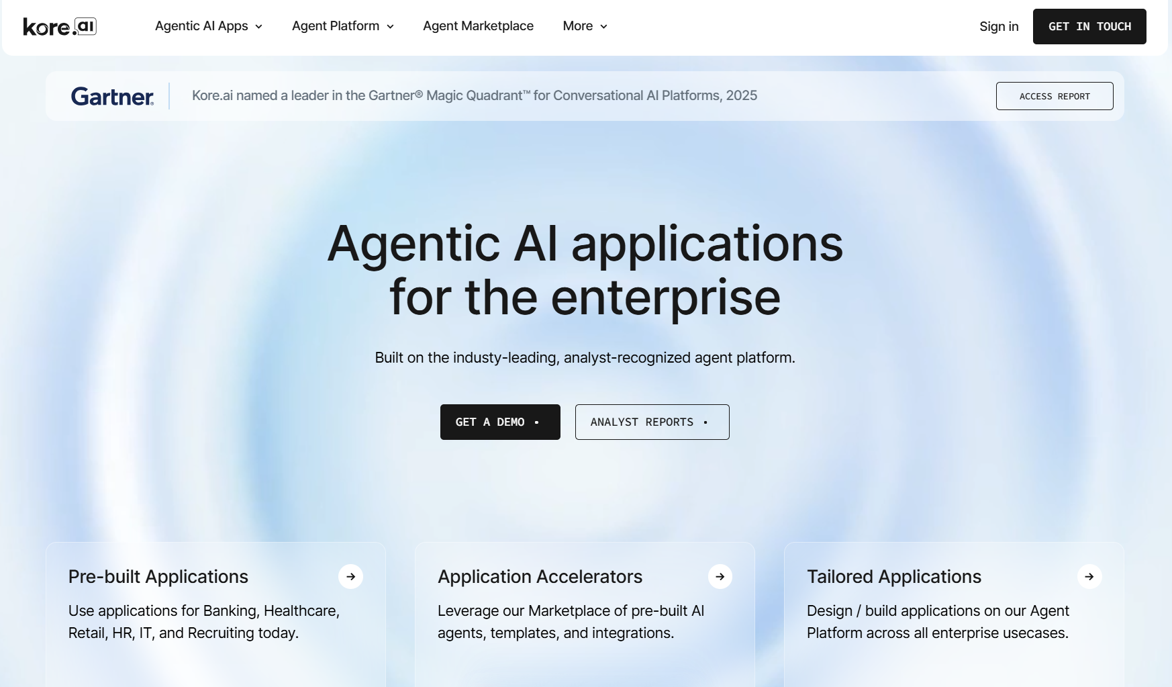This screenshot has width=1172, height=687.
Task: Click the Gartner logo in banner
Action: [112, 96]
